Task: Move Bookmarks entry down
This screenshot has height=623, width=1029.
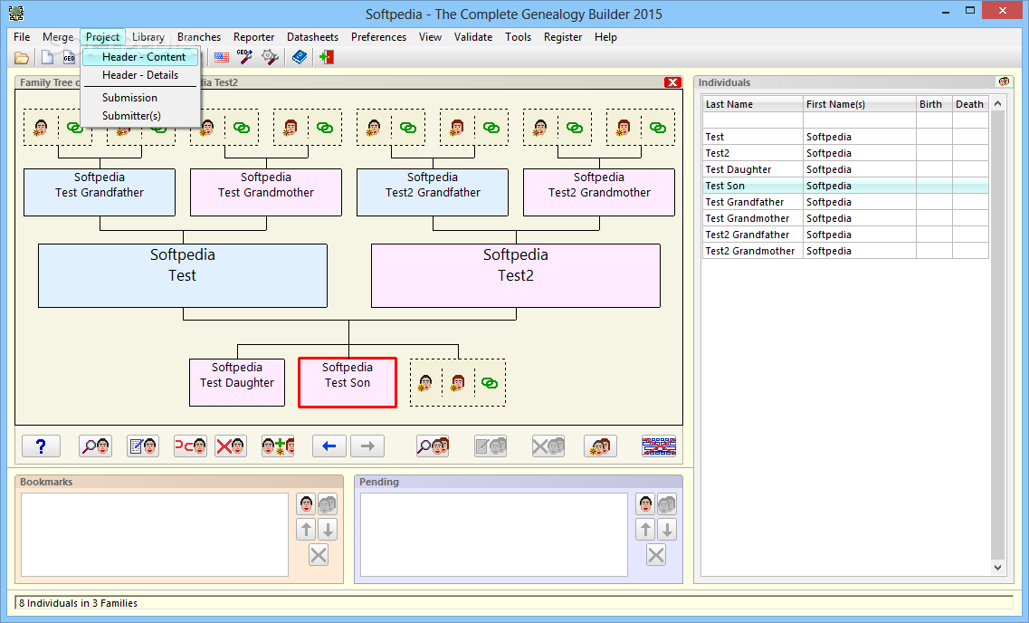Action: tap(329, 529)
